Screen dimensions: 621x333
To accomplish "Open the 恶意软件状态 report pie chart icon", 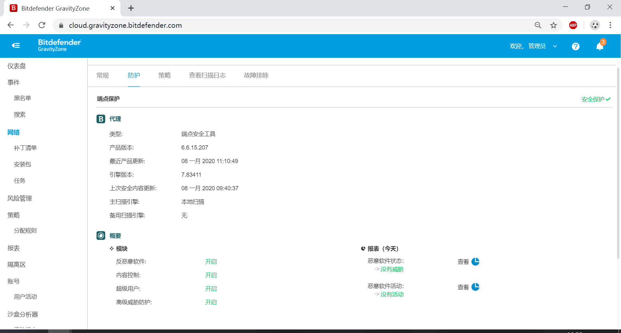I will click(475, 262).
